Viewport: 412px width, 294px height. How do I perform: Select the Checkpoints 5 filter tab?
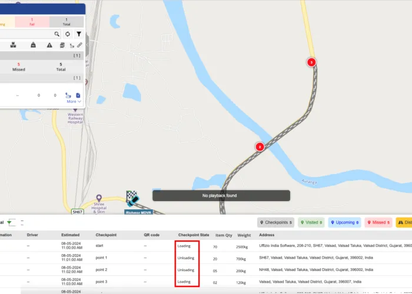pyautogui.click(x=276, y=223)
